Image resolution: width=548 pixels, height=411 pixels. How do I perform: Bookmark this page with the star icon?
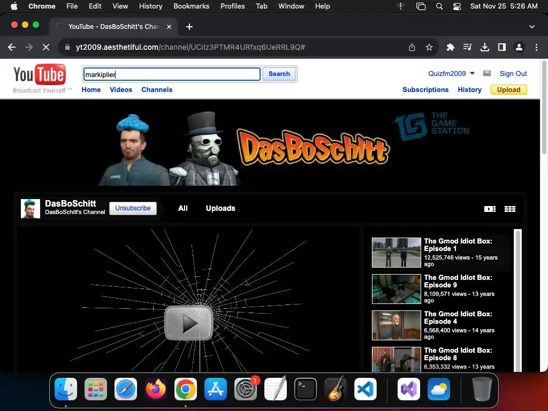429,47
